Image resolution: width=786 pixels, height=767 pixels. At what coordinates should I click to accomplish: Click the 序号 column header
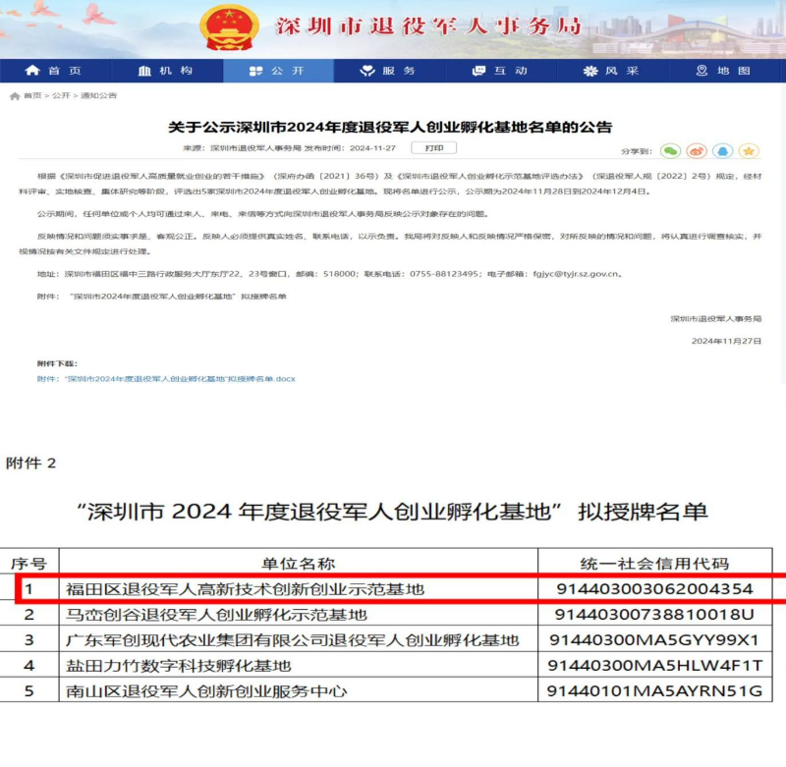(x=29, y=564)
